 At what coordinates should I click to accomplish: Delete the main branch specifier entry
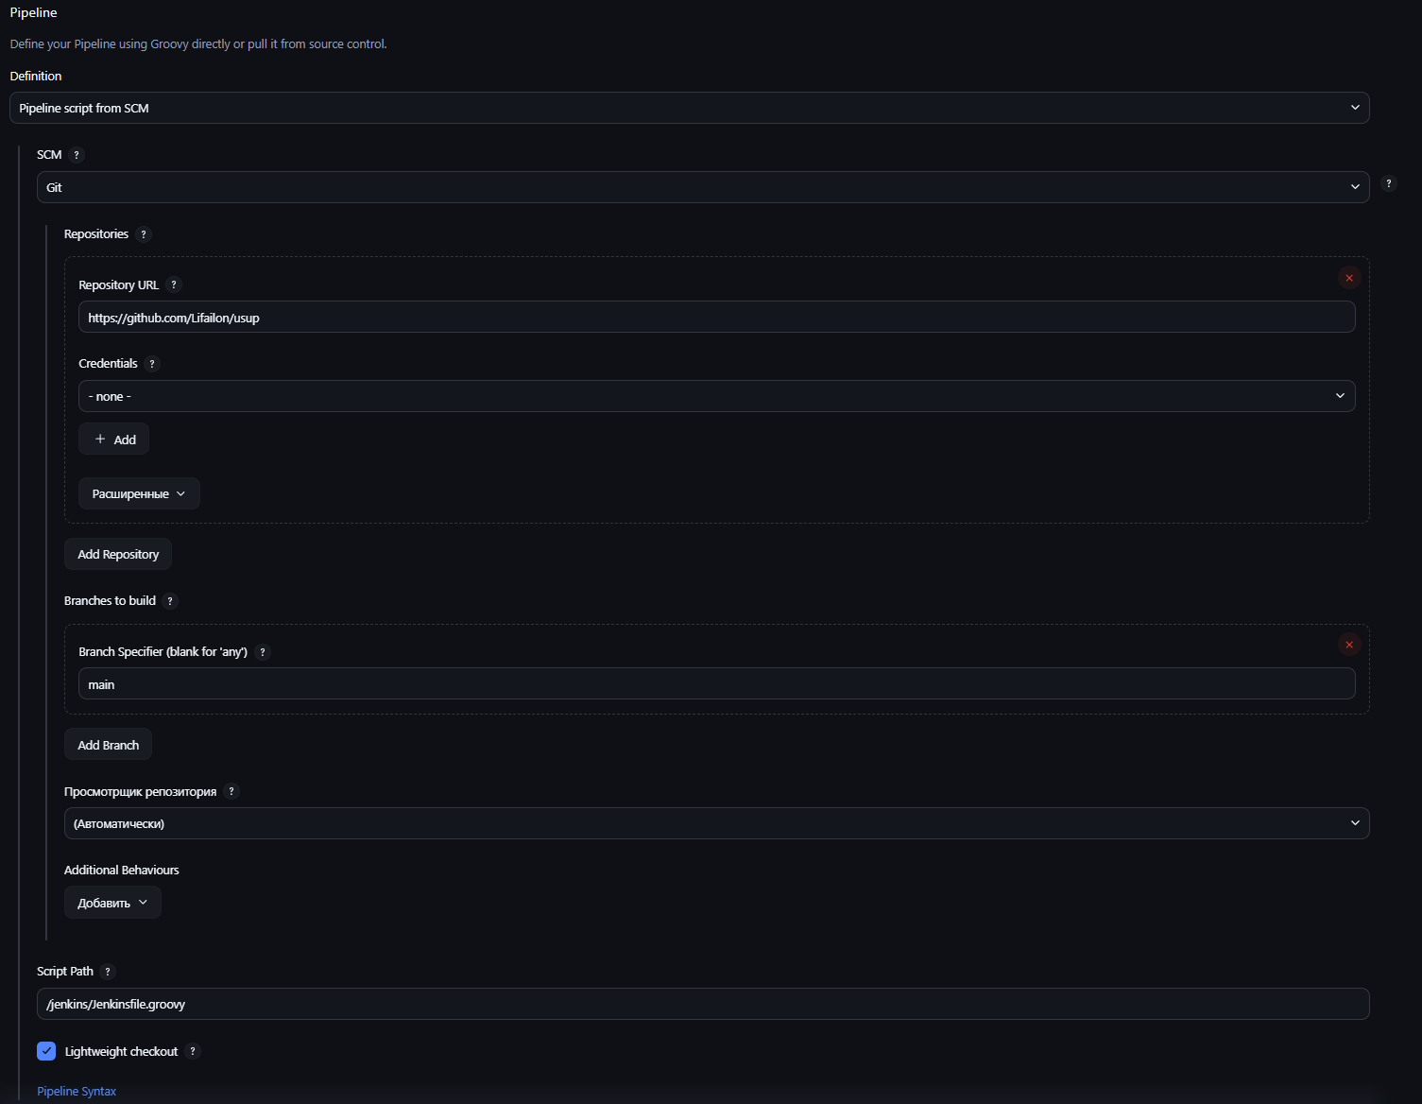(1349, 645)
